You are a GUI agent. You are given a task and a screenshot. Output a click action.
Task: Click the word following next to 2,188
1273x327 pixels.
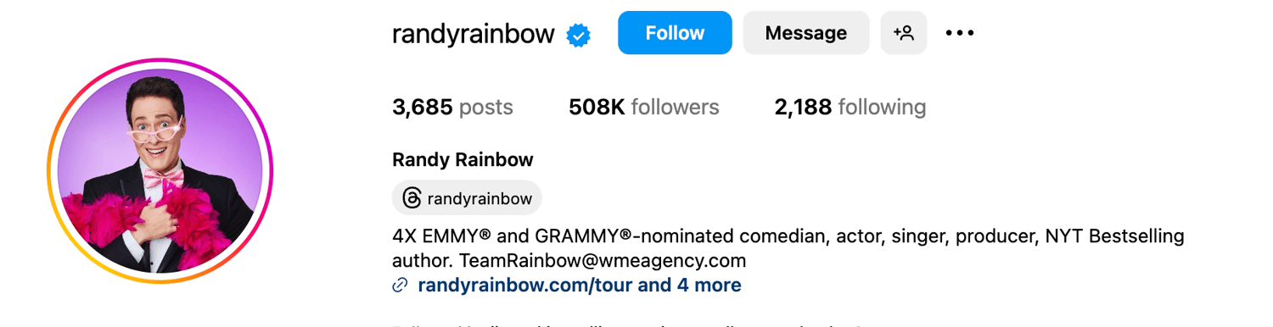coord(883,108)
